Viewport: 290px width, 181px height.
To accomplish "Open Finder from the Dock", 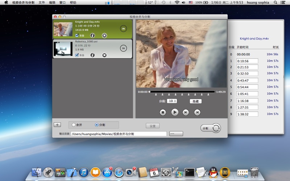I will 37,172.
